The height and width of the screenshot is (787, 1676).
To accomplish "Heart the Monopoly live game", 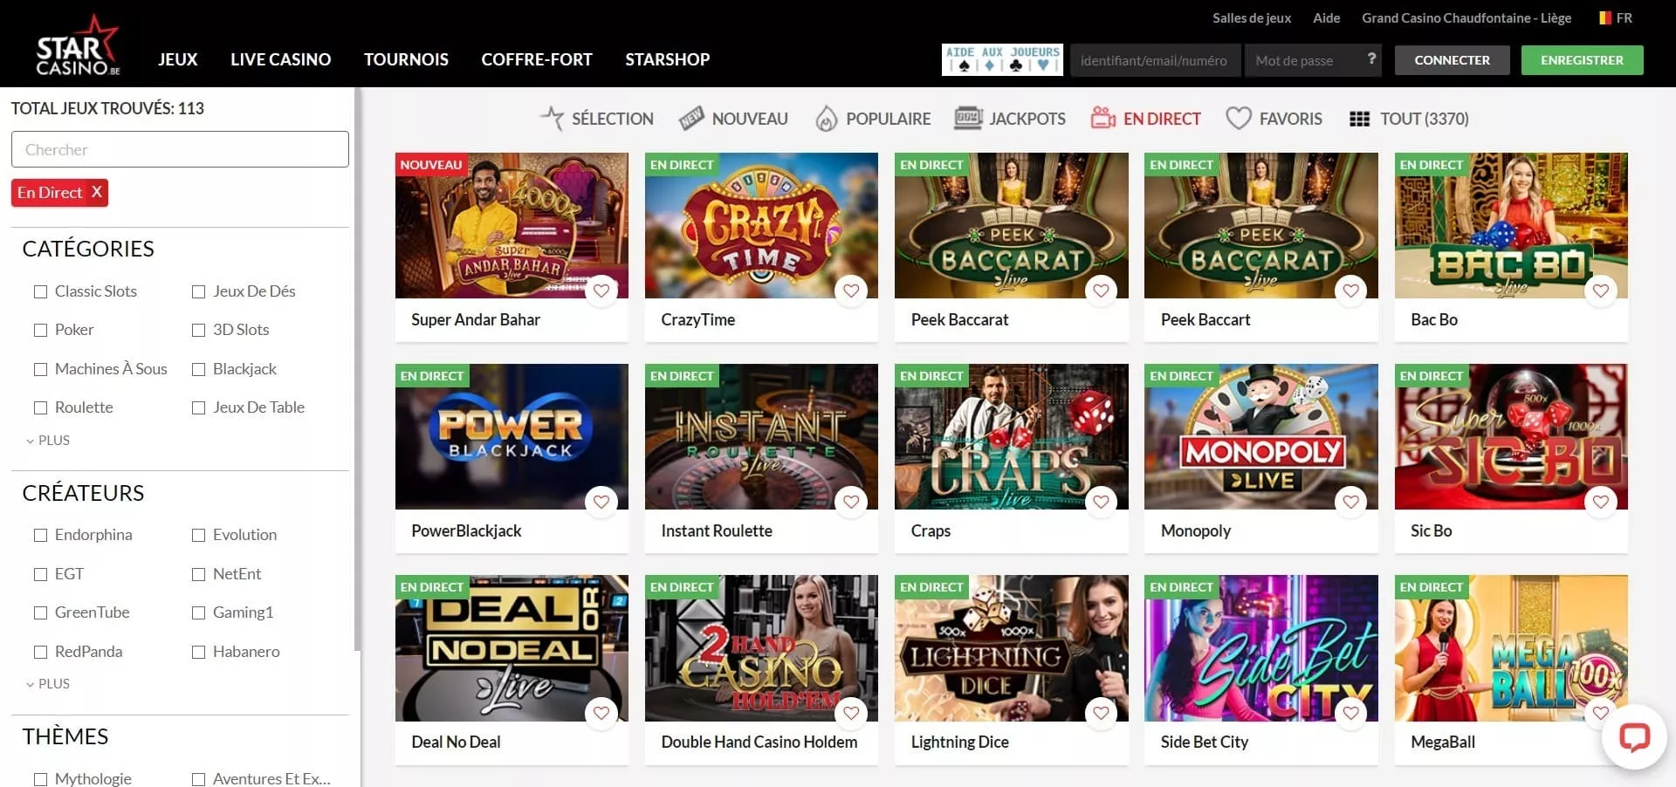I will (x=1350, y=502).
